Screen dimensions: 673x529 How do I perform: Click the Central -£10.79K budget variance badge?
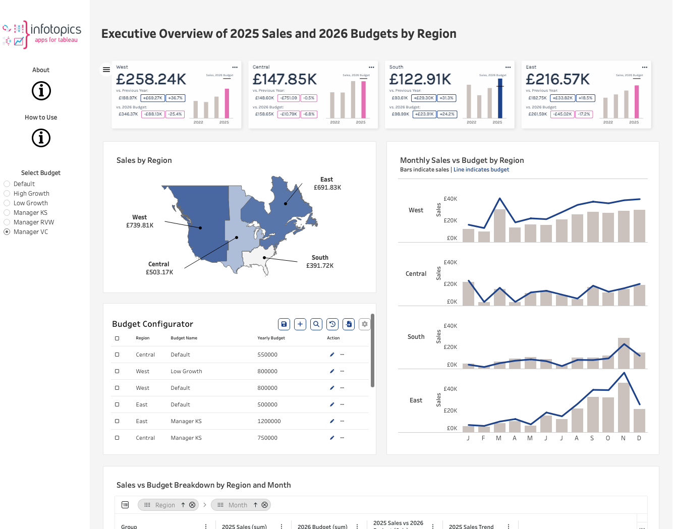coord(289,114)
